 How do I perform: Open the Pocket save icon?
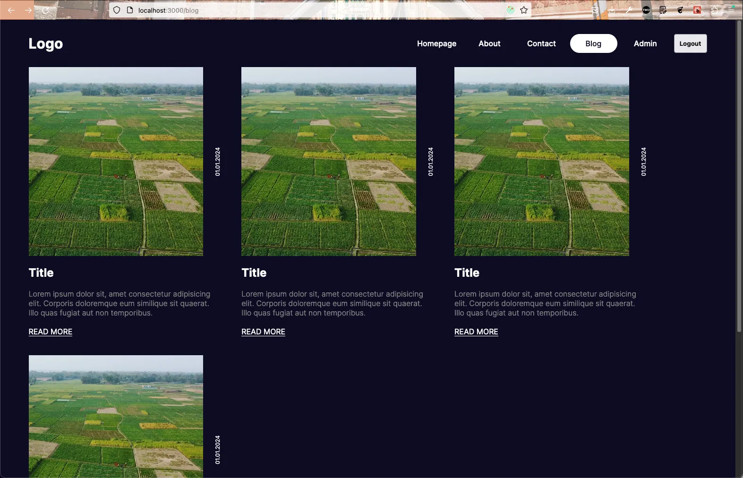click(595, 10)
